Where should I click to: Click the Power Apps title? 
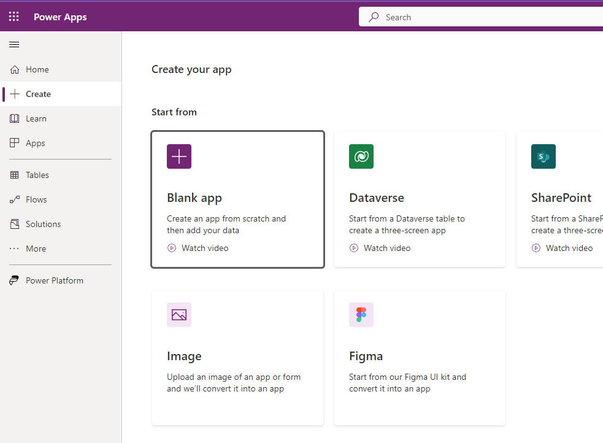click(60, 17)
